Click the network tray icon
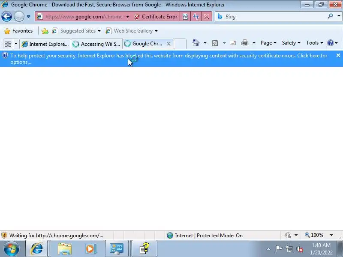Image resolution: width=343 pixels, height=257 pixels. [289, 249]
